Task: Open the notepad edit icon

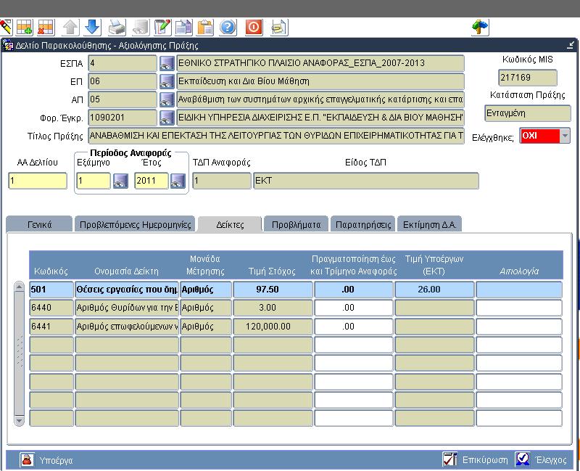Action: (162, 28)
